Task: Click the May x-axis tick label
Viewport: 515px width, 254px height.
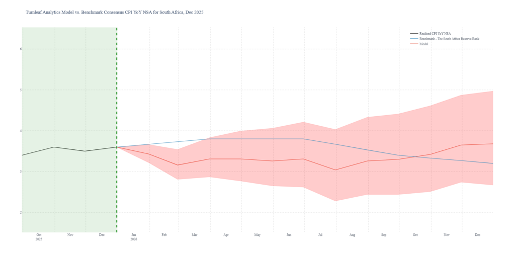Action: click(257, 235)
